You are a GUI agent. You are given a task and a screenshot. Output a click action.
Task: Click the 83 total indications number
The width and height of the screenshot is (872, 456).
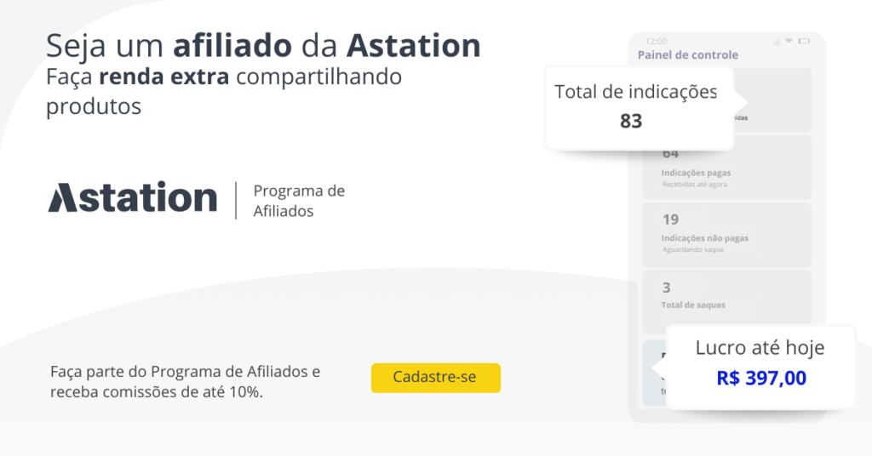[631, 121]
